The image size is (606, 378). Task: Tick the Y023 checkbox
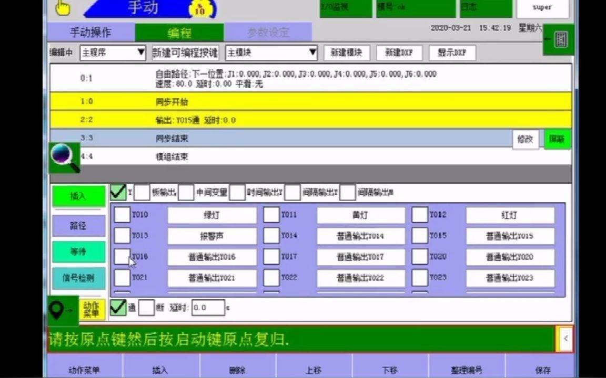pos(420,277)
